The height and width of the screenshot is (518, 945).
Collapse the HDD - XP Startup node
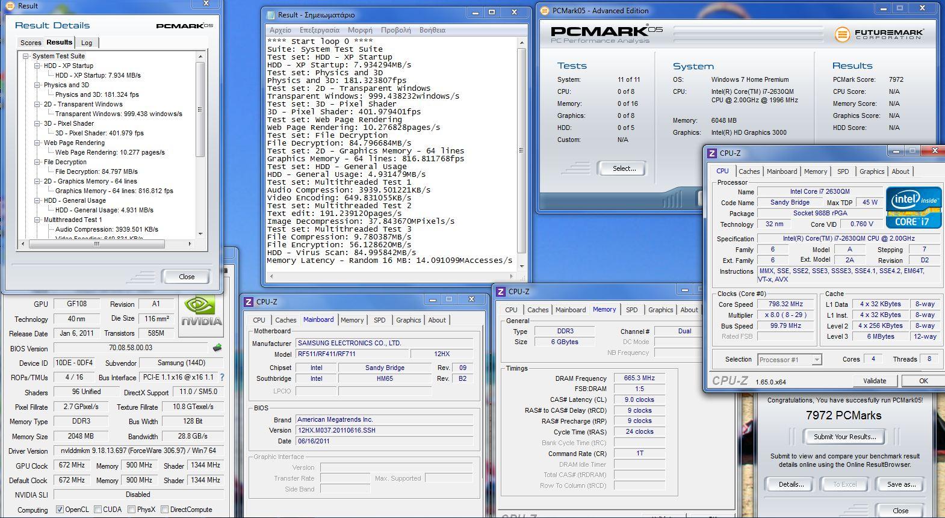37,66
